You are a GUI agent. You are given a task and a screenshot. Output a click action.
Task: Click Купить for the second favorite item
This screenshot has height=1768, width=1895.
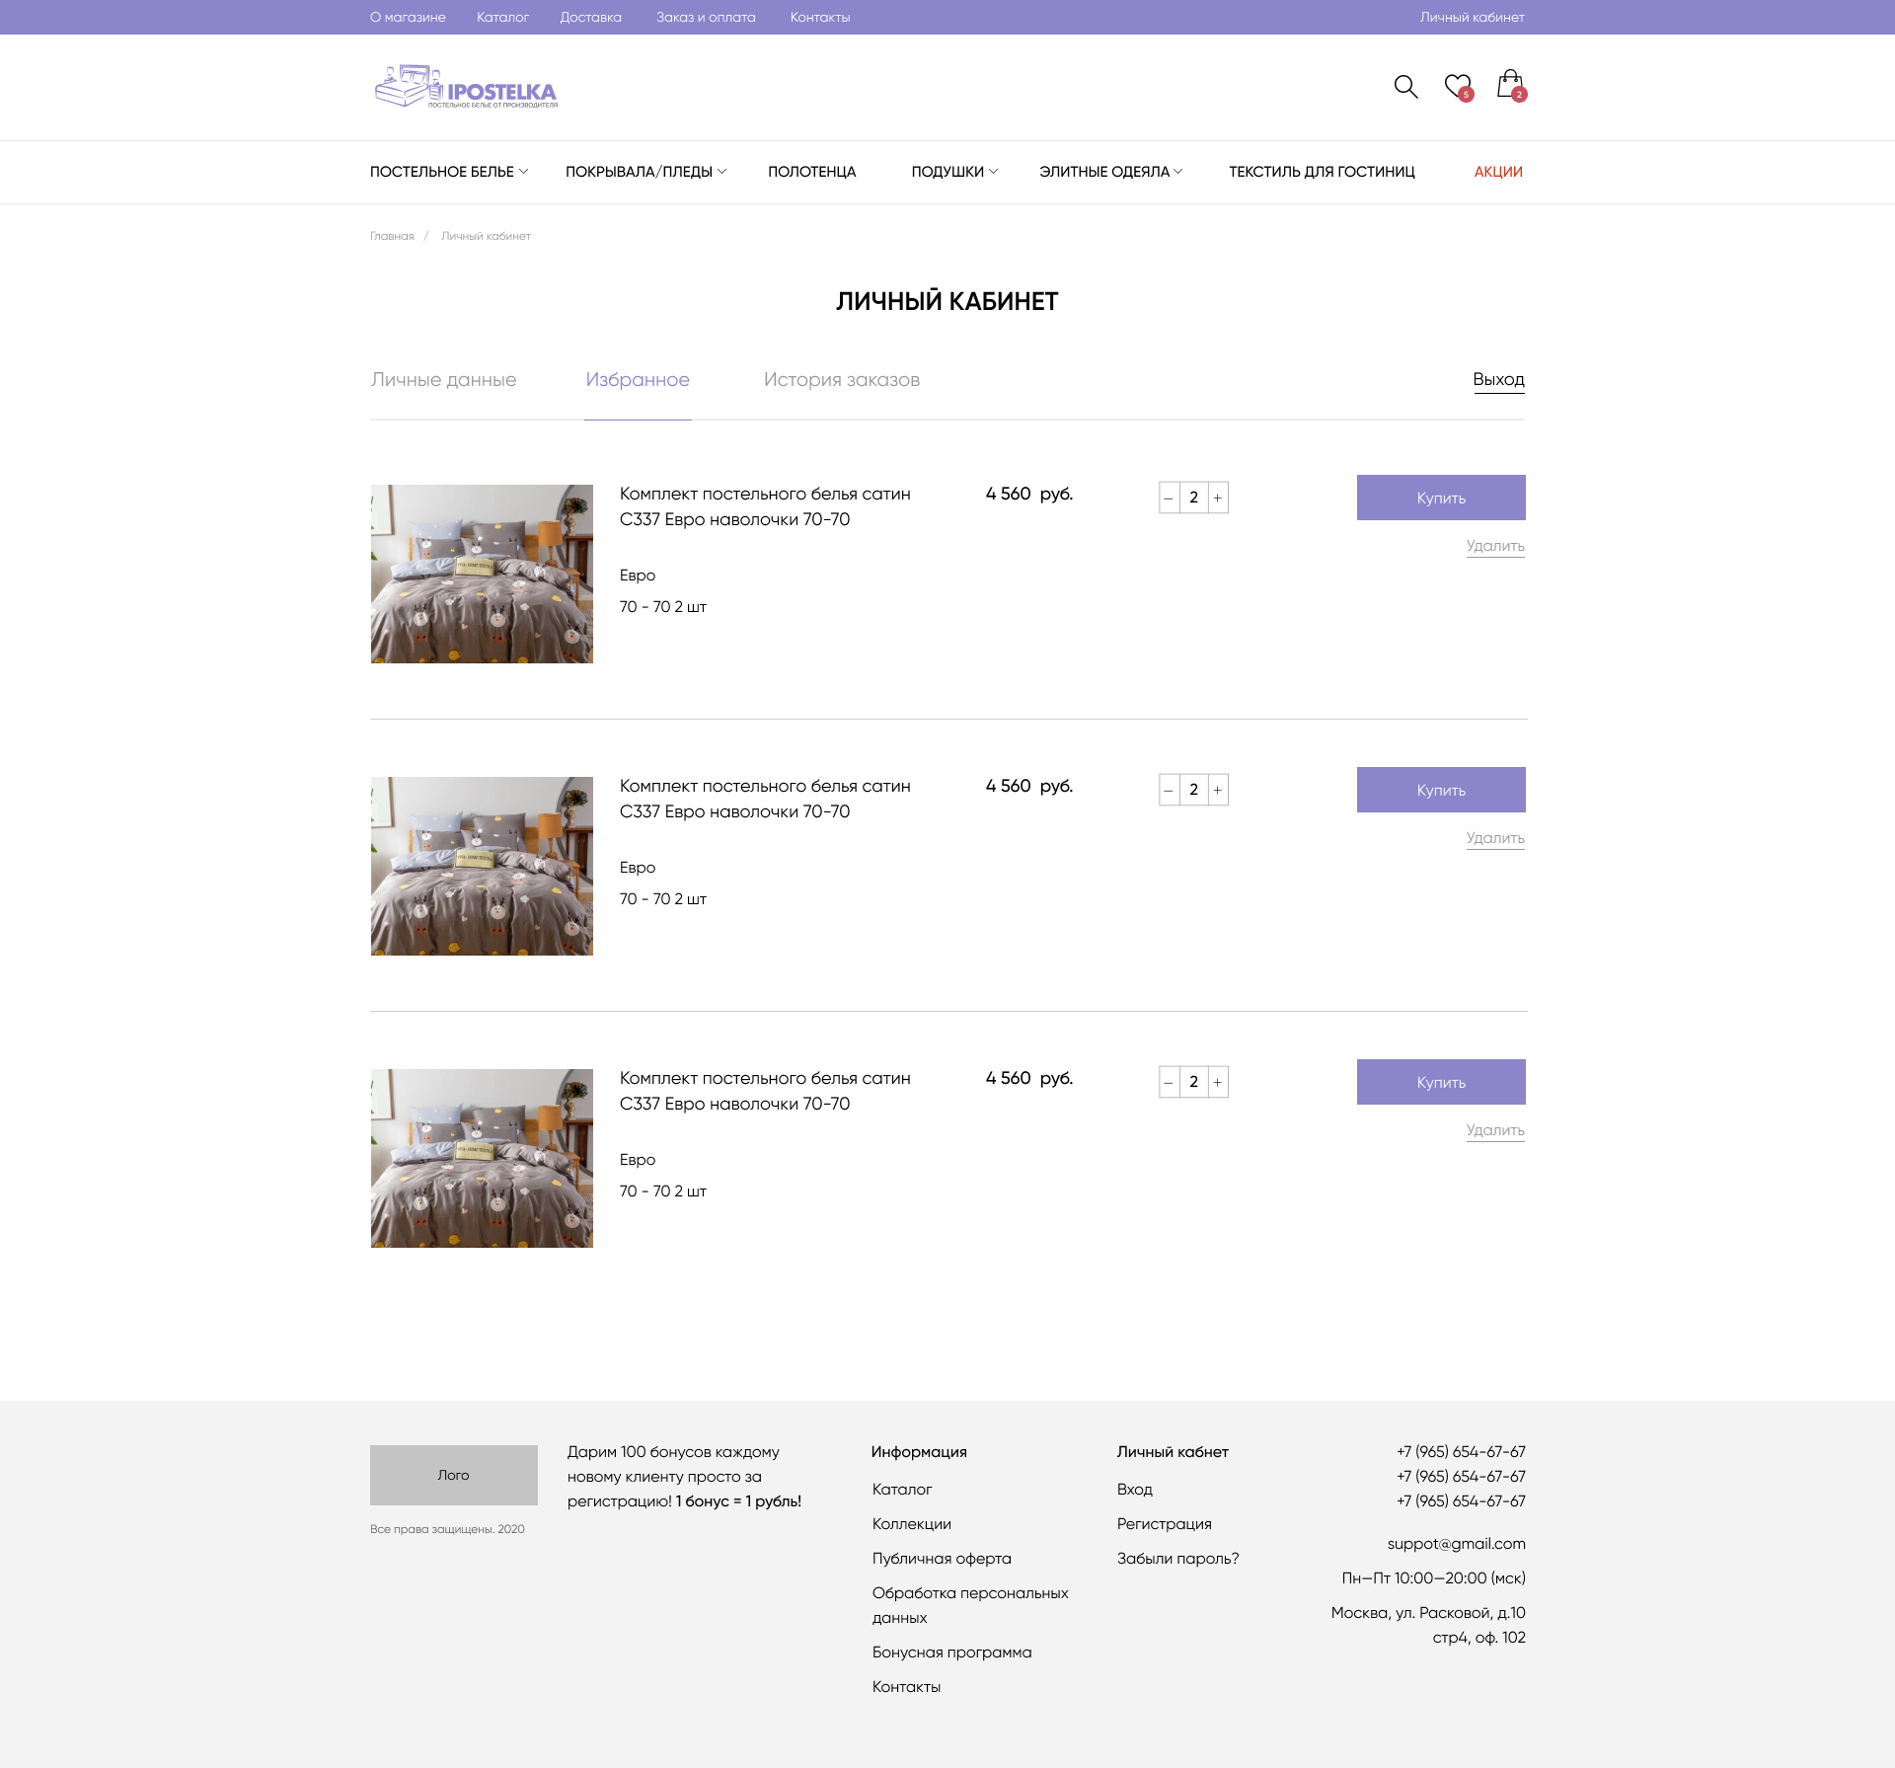coord(1441,790)
